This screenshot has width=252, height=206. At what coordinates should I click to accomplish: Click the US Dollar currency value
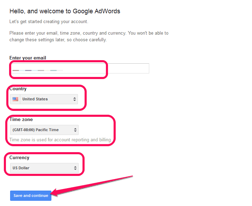[21, 168]
